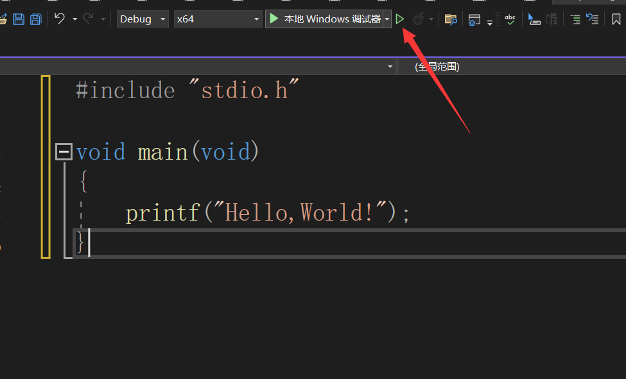Open the Hot Reload options dropdown

point(431,19)
